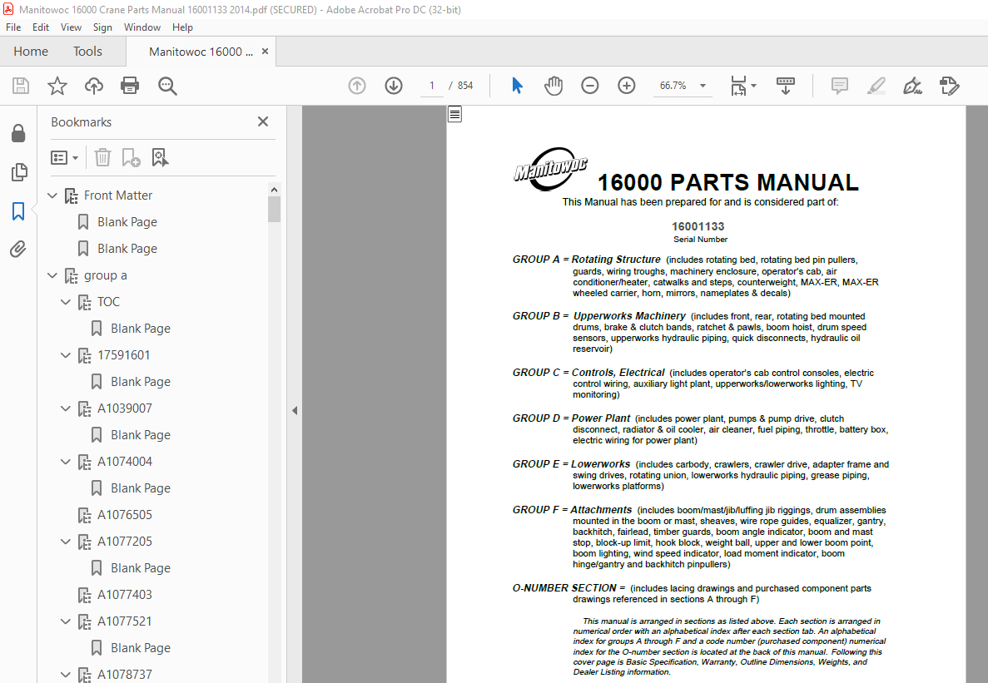Activate the Selection arrow tool
This screenshot has width=988, height=683.
[518, 86]
